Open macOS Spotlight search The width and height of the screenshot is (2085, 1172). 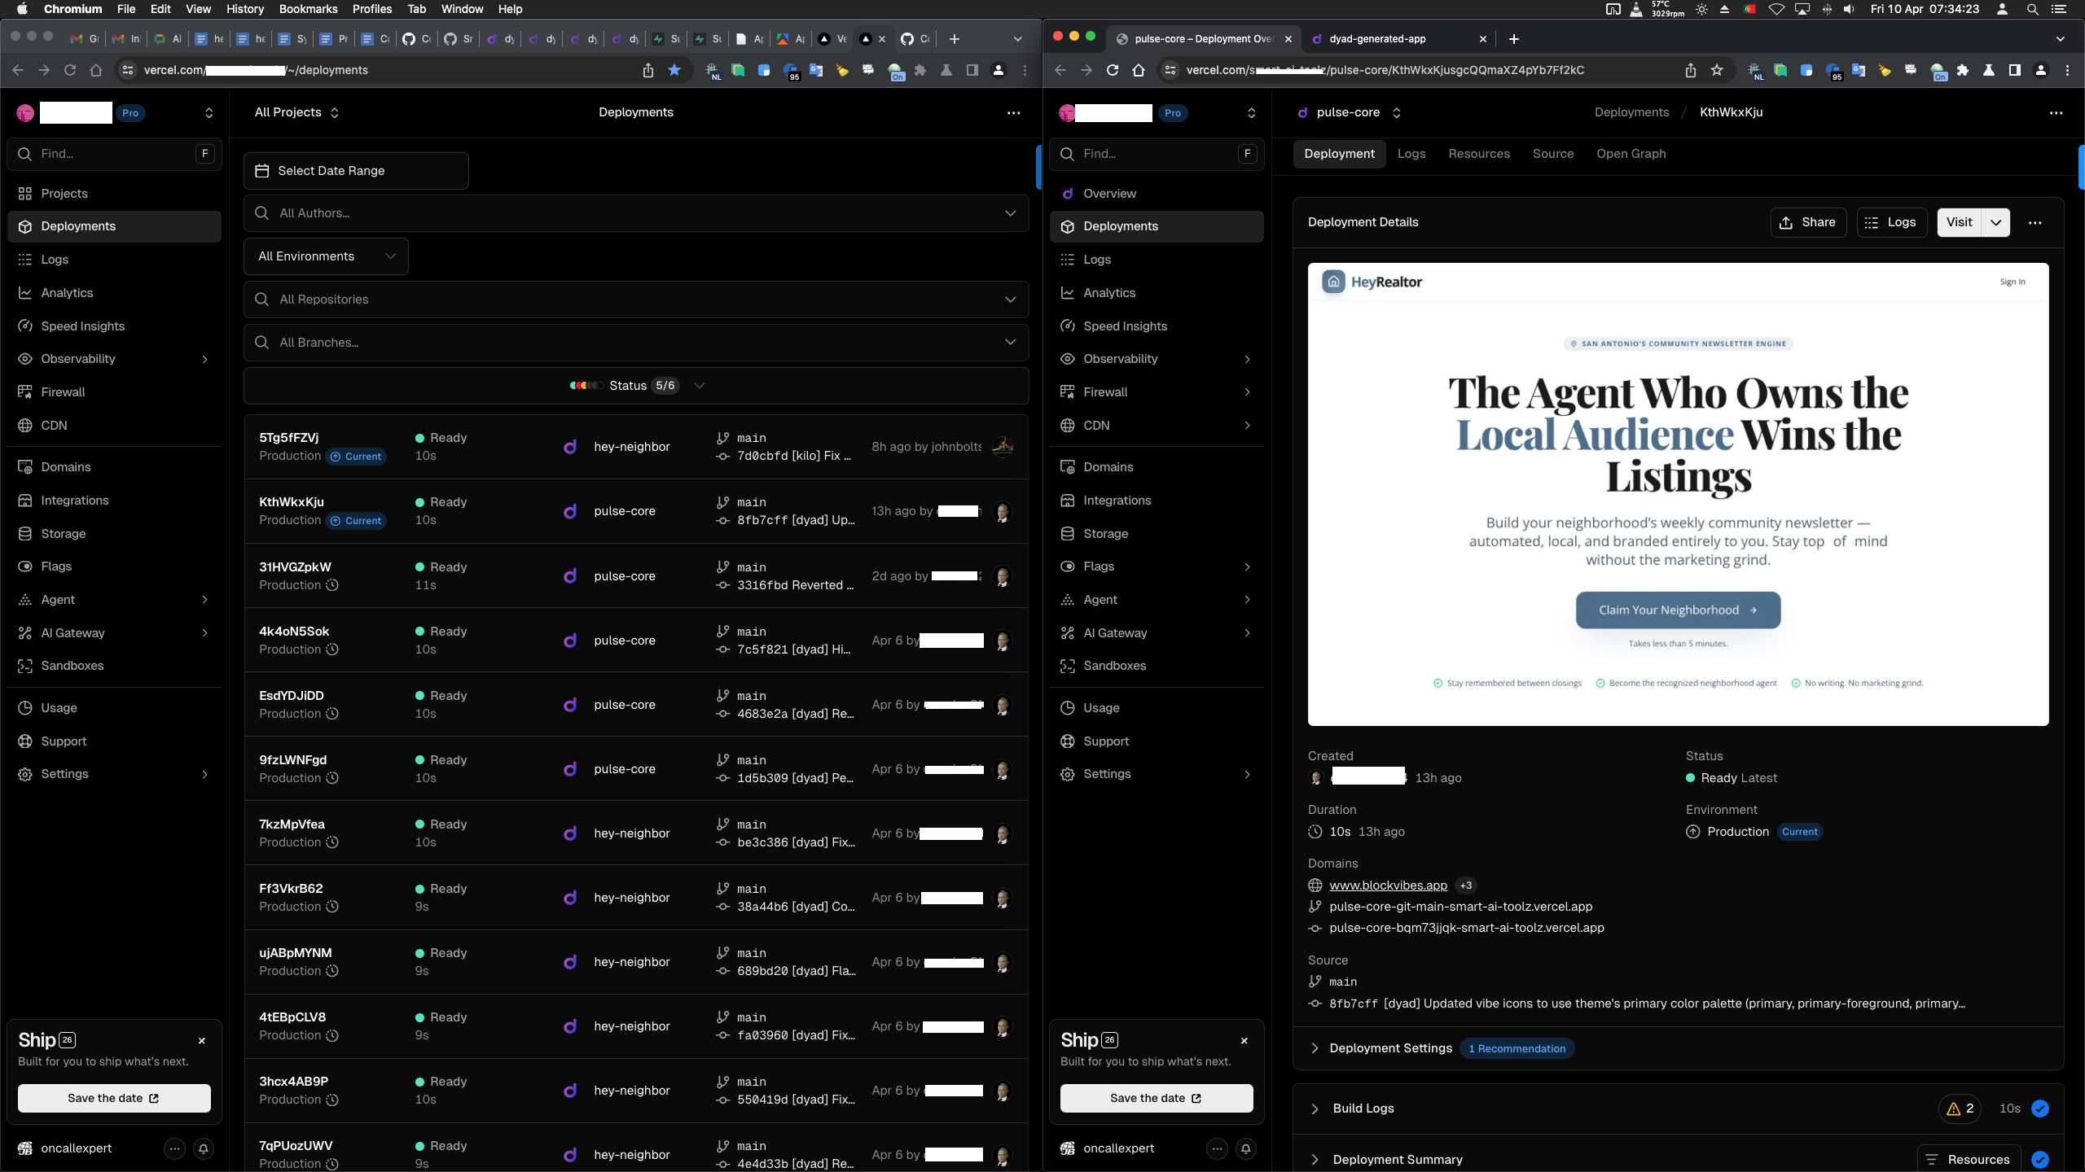tap(2033, 9)
